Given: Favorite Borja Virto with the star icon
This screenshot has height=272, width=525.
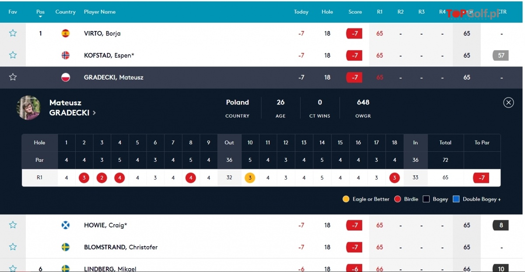Looking at the screenshot, I should [x=13, y=33].
